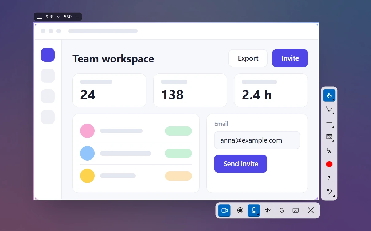Toggle video recording mode on
Viewport: 371px width, 231px height.
225,210
